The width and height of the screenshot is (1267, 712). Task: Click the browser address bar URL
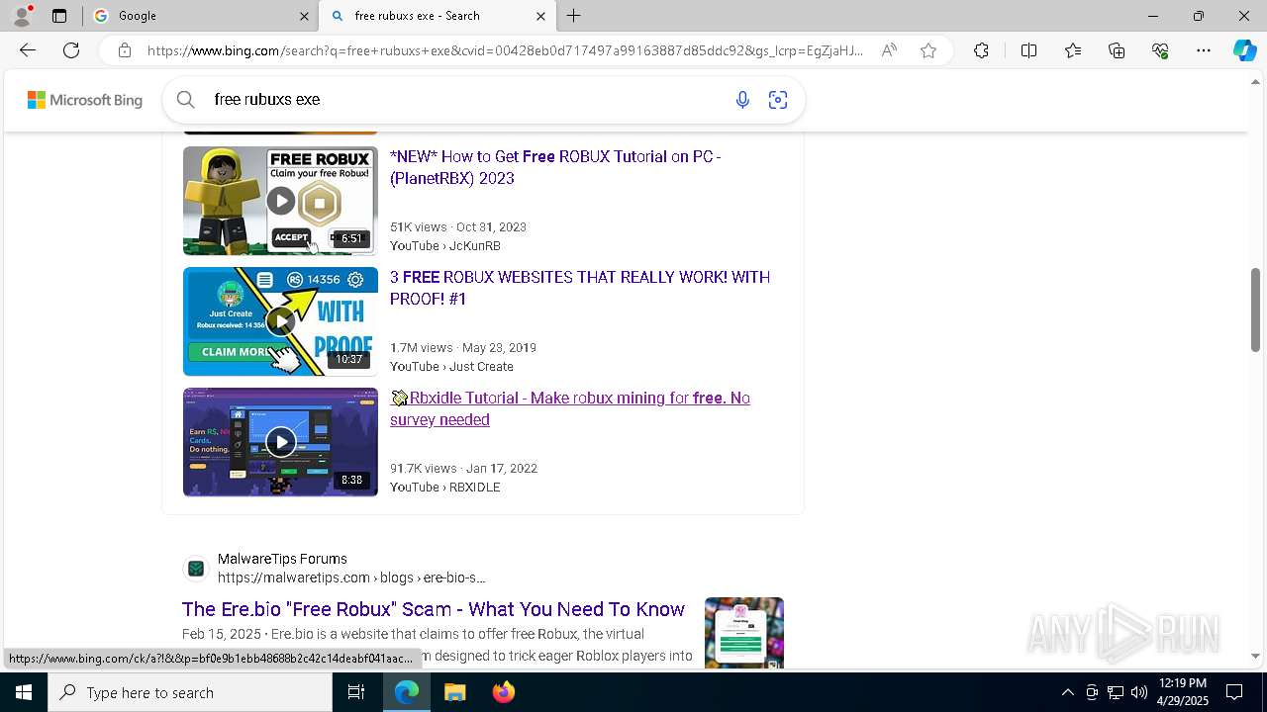tap(505, 50)
